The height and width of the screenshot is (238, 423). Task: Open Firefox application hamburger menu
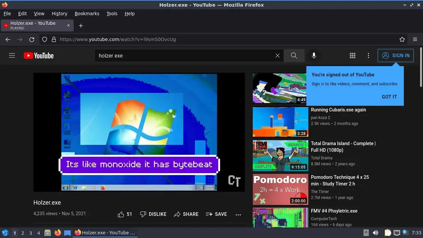click(415, 39)
